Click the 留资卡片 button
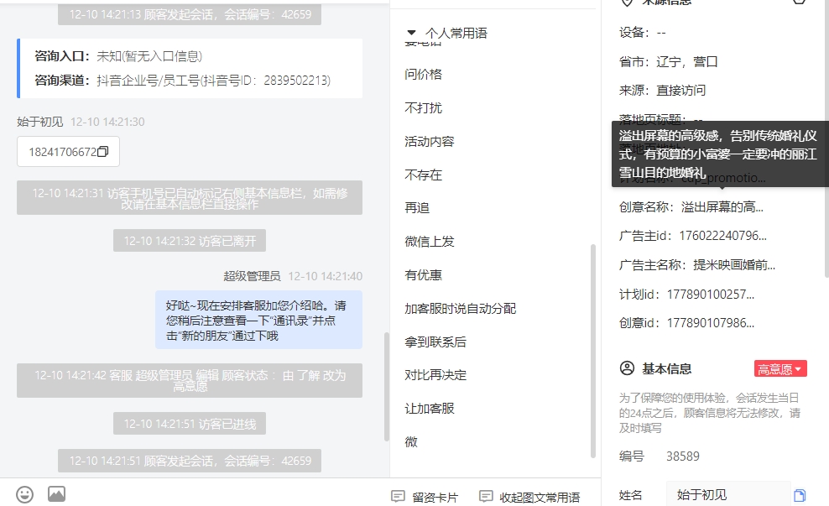The image size is (829, 506). click(425, 497)
